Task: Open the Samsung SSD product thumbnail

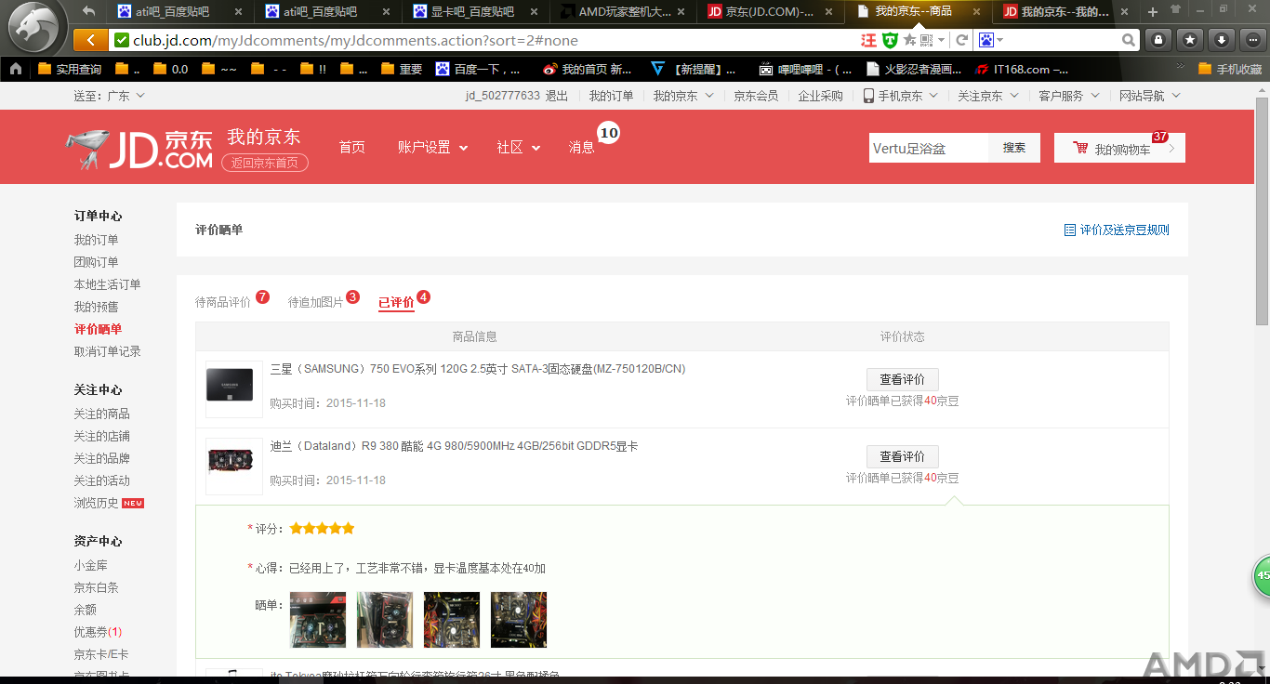Action: click(x=234, y=389)
